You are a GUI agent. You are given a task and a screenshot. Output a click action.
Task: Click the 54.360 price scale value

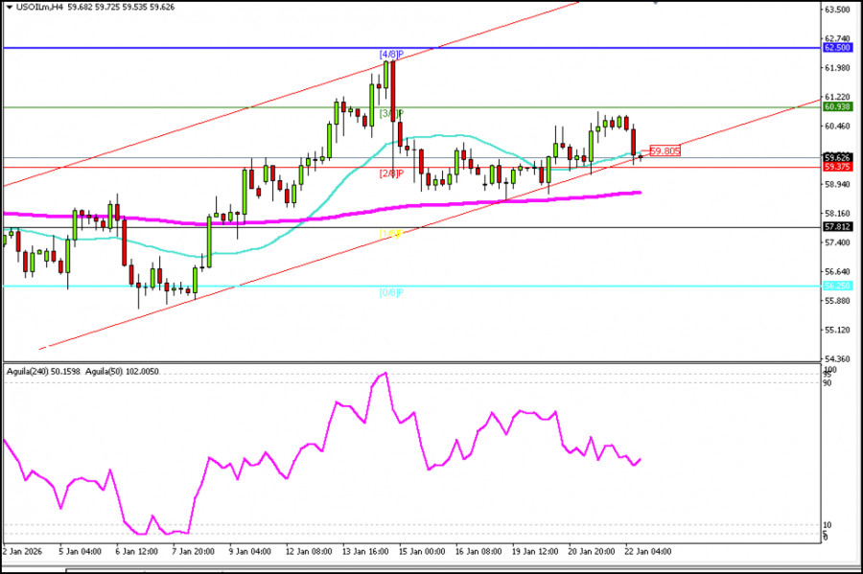point(837,359)
